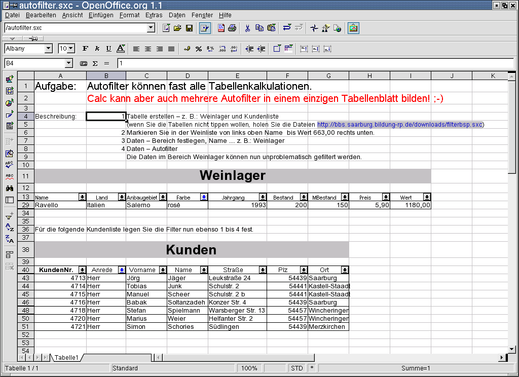Open the Farbe column autofilter dropdown

(x=204, y=197)
